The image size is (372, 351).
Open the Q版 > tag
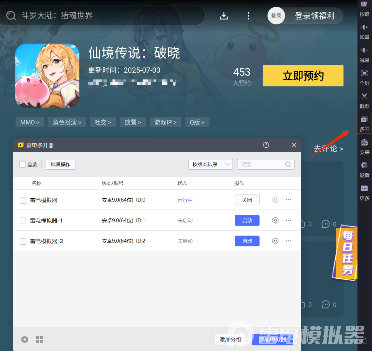(x=197, y=122)
